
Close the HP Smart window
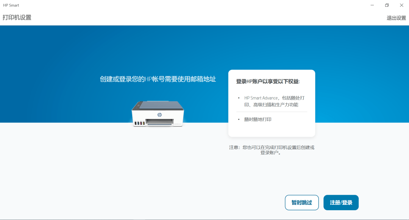(401, 5)
